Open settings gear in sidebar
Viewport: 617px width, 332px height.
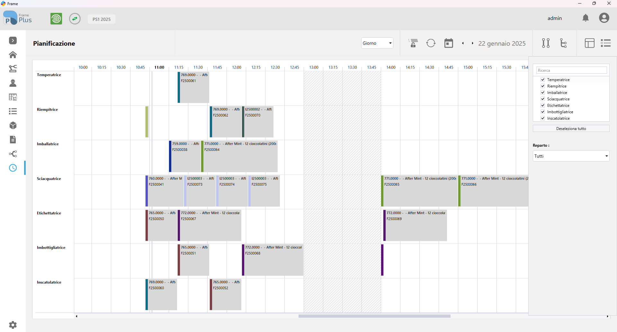point(13,325)
